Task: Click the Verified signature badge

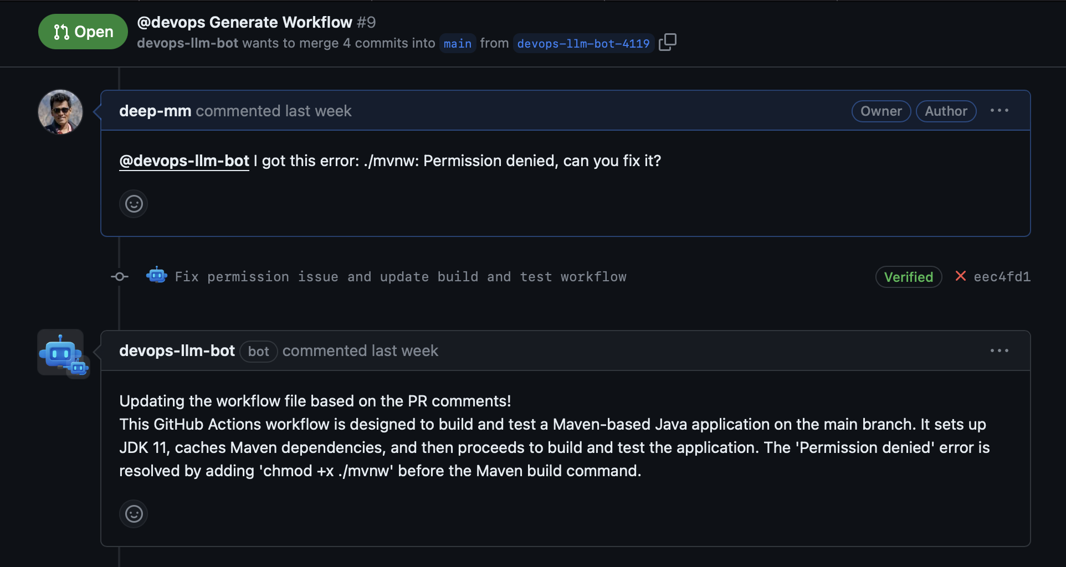Action: pos(908,277)
